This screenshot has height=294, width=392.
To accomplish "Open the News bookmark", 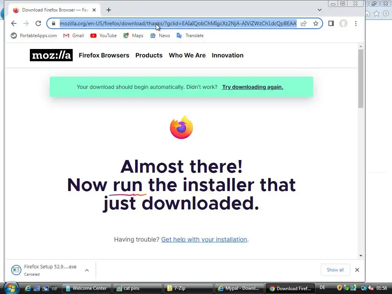I will click(160, 36).
